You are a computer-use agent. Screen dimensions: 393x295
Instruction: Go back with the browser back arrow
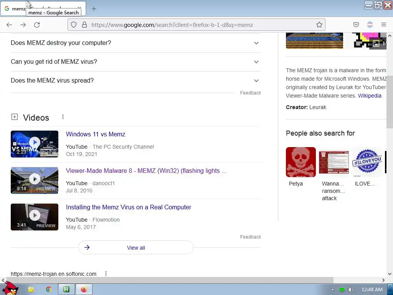(9, 25)
